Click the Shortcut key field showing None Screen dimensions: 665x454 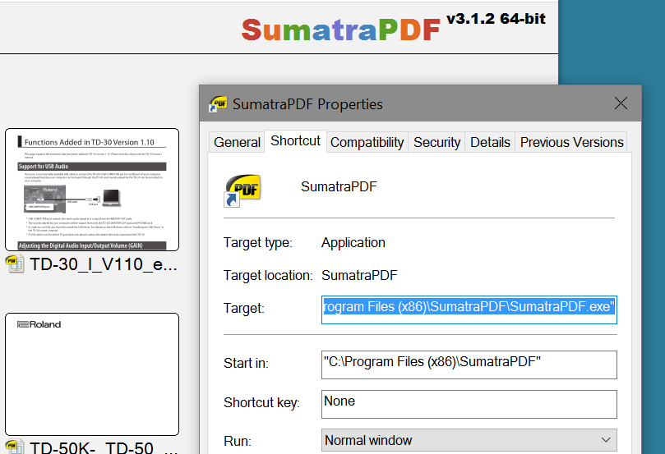(469, 402)
